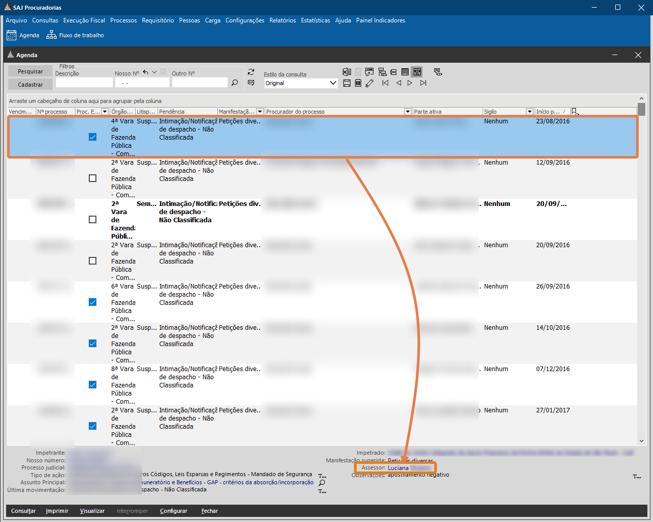Click the bookmark icon in grid header corner

(x=575, y=112)
